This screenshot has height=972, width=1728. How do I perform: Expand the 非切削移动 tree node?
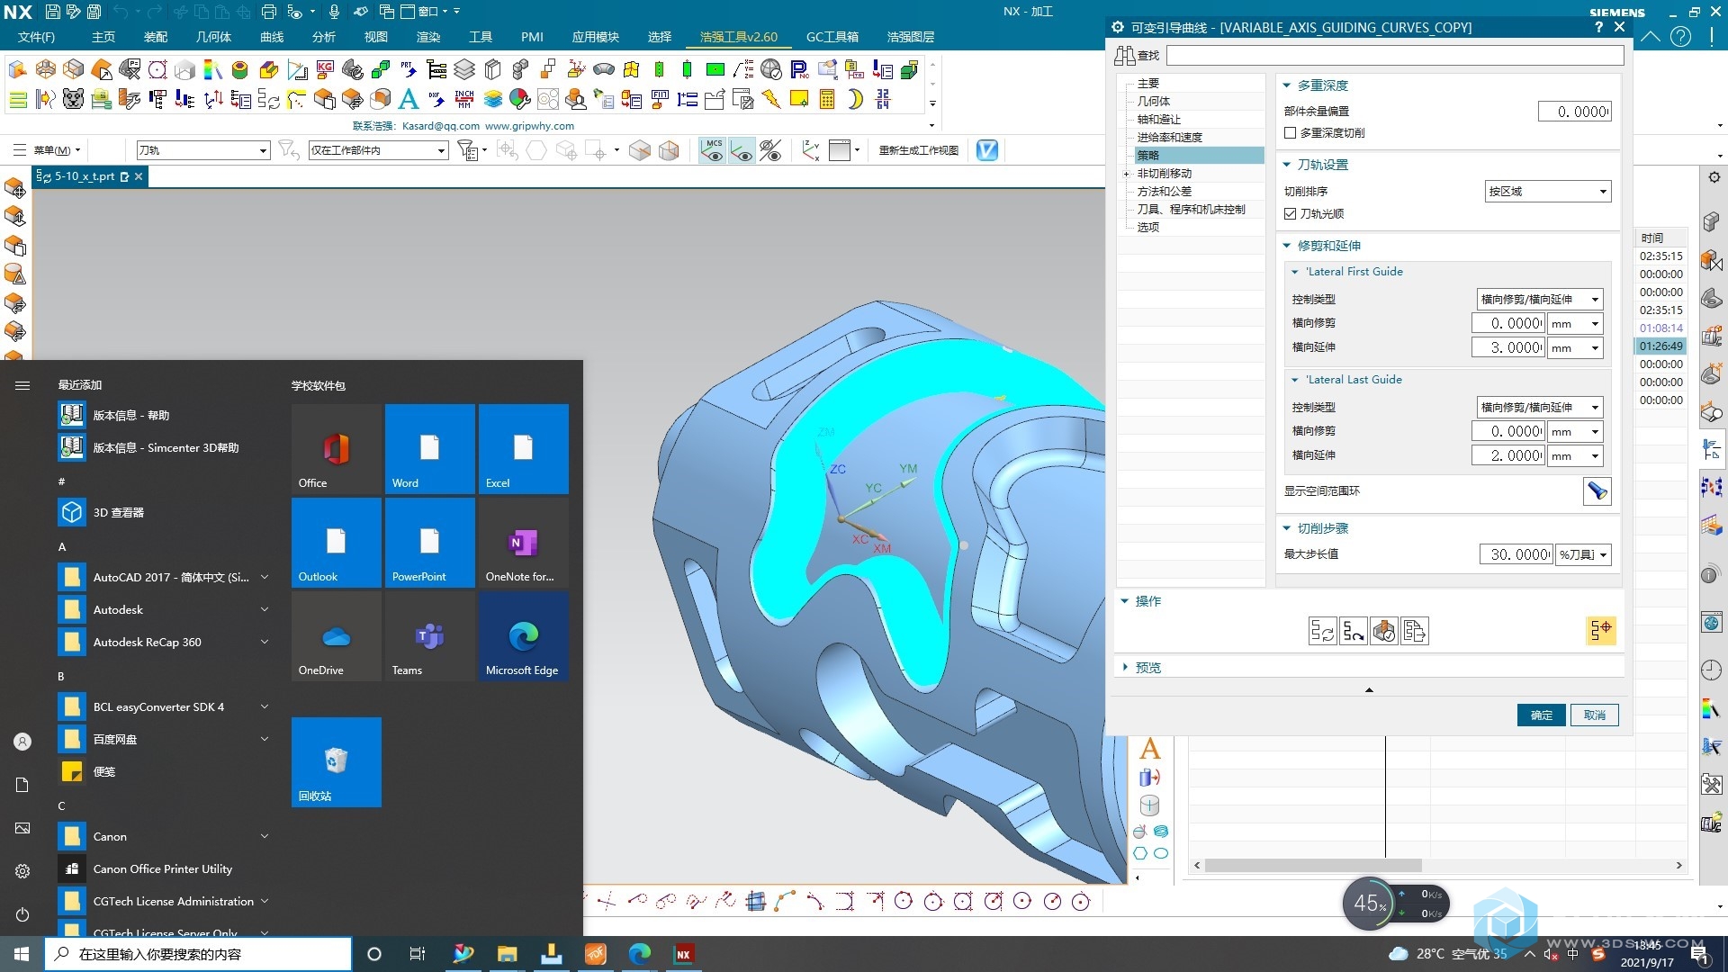coord(1126,174)
